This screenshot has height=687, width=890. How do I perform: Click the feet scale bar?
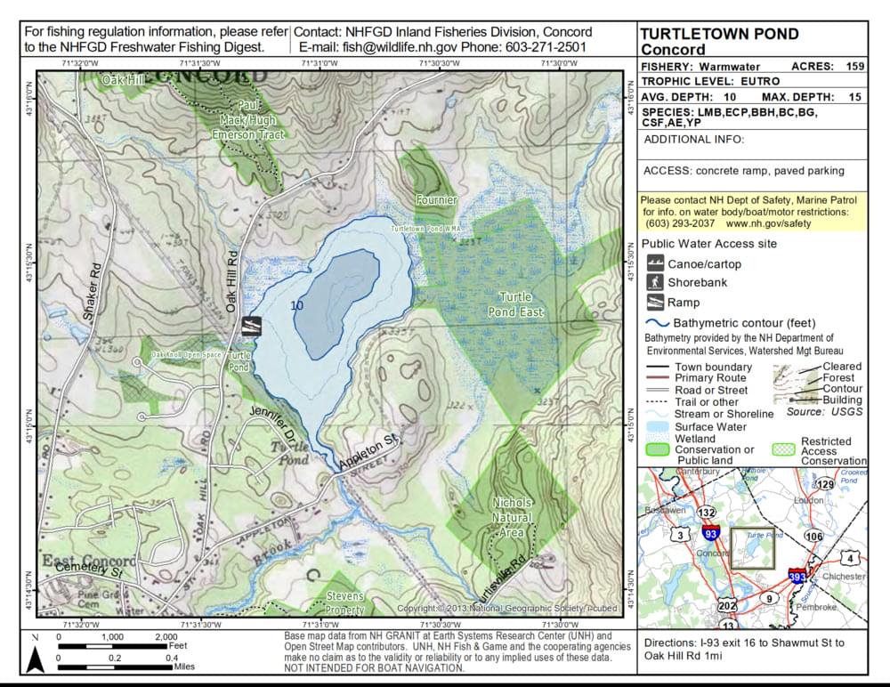tap(113, 646)
